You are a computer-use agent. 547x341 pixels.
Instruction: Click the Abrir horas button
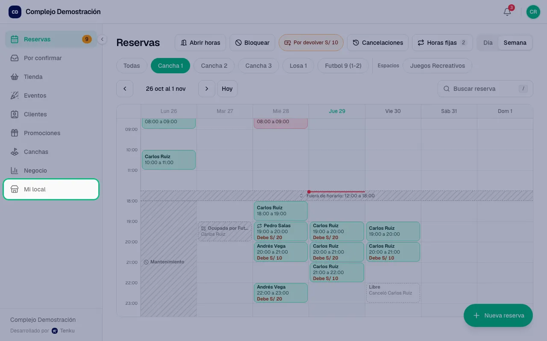[x=200, y=43]
